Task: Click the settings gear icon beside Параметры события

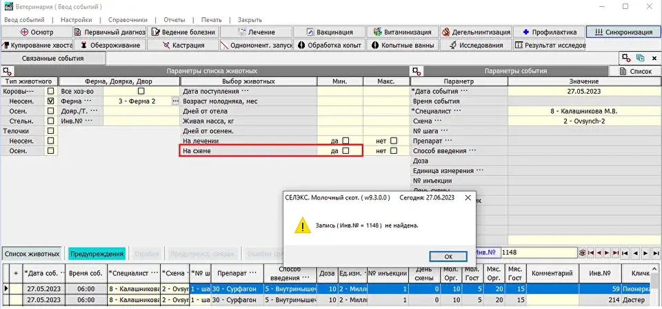Action: pos(417,71)
